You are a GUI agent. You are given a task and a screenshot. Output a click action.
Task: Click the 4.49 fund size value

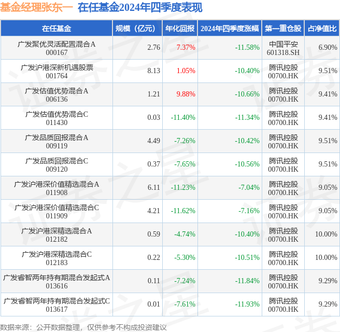pos(154,141)
